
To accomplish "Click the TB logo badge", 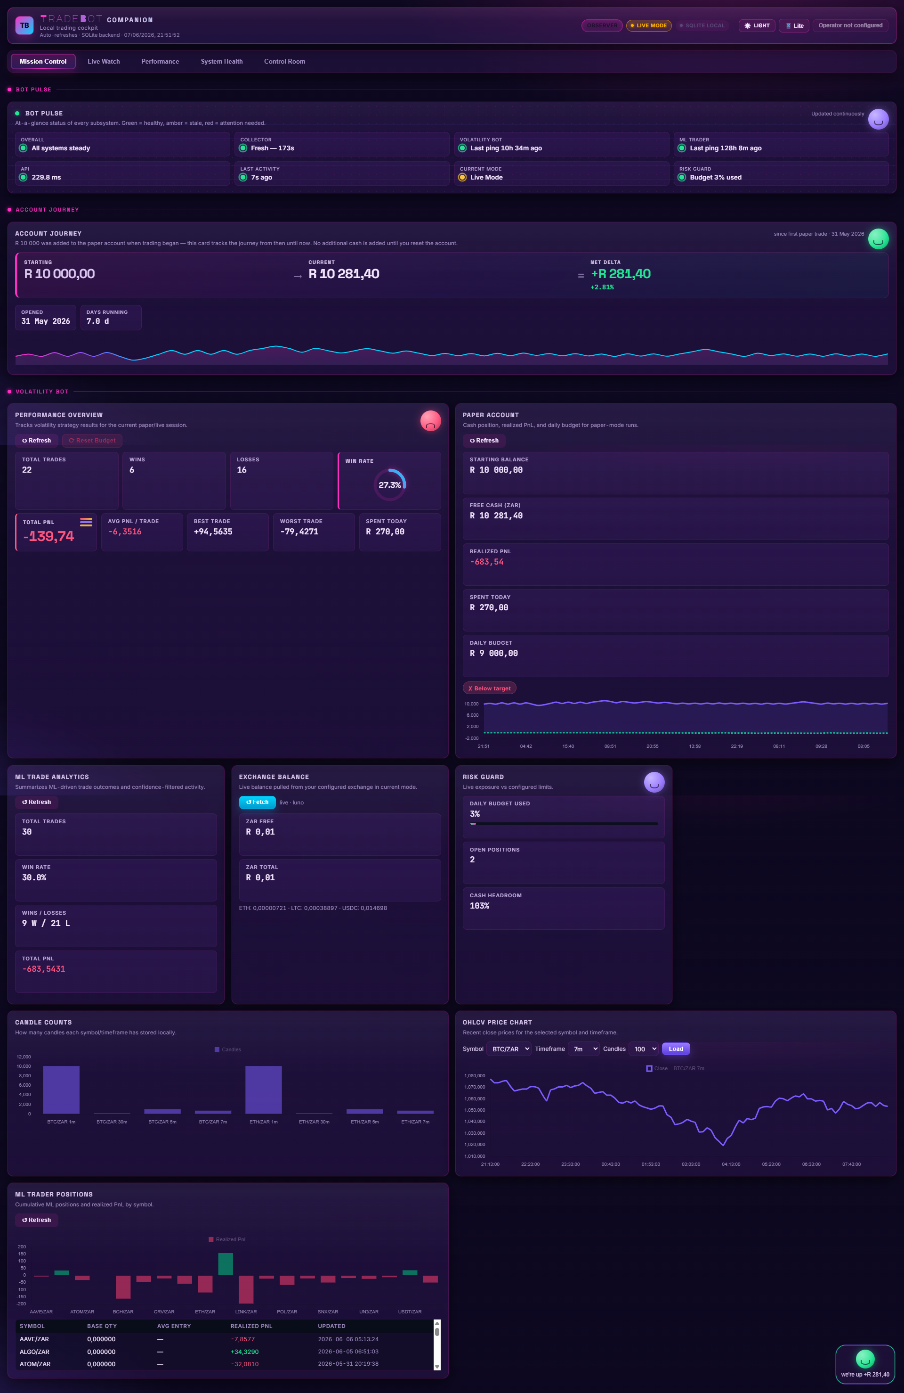I will (x=24, y=25).
